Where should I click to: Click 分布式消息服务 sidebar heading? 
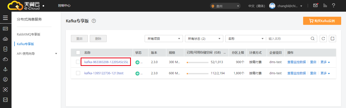[x=29, y=19]
